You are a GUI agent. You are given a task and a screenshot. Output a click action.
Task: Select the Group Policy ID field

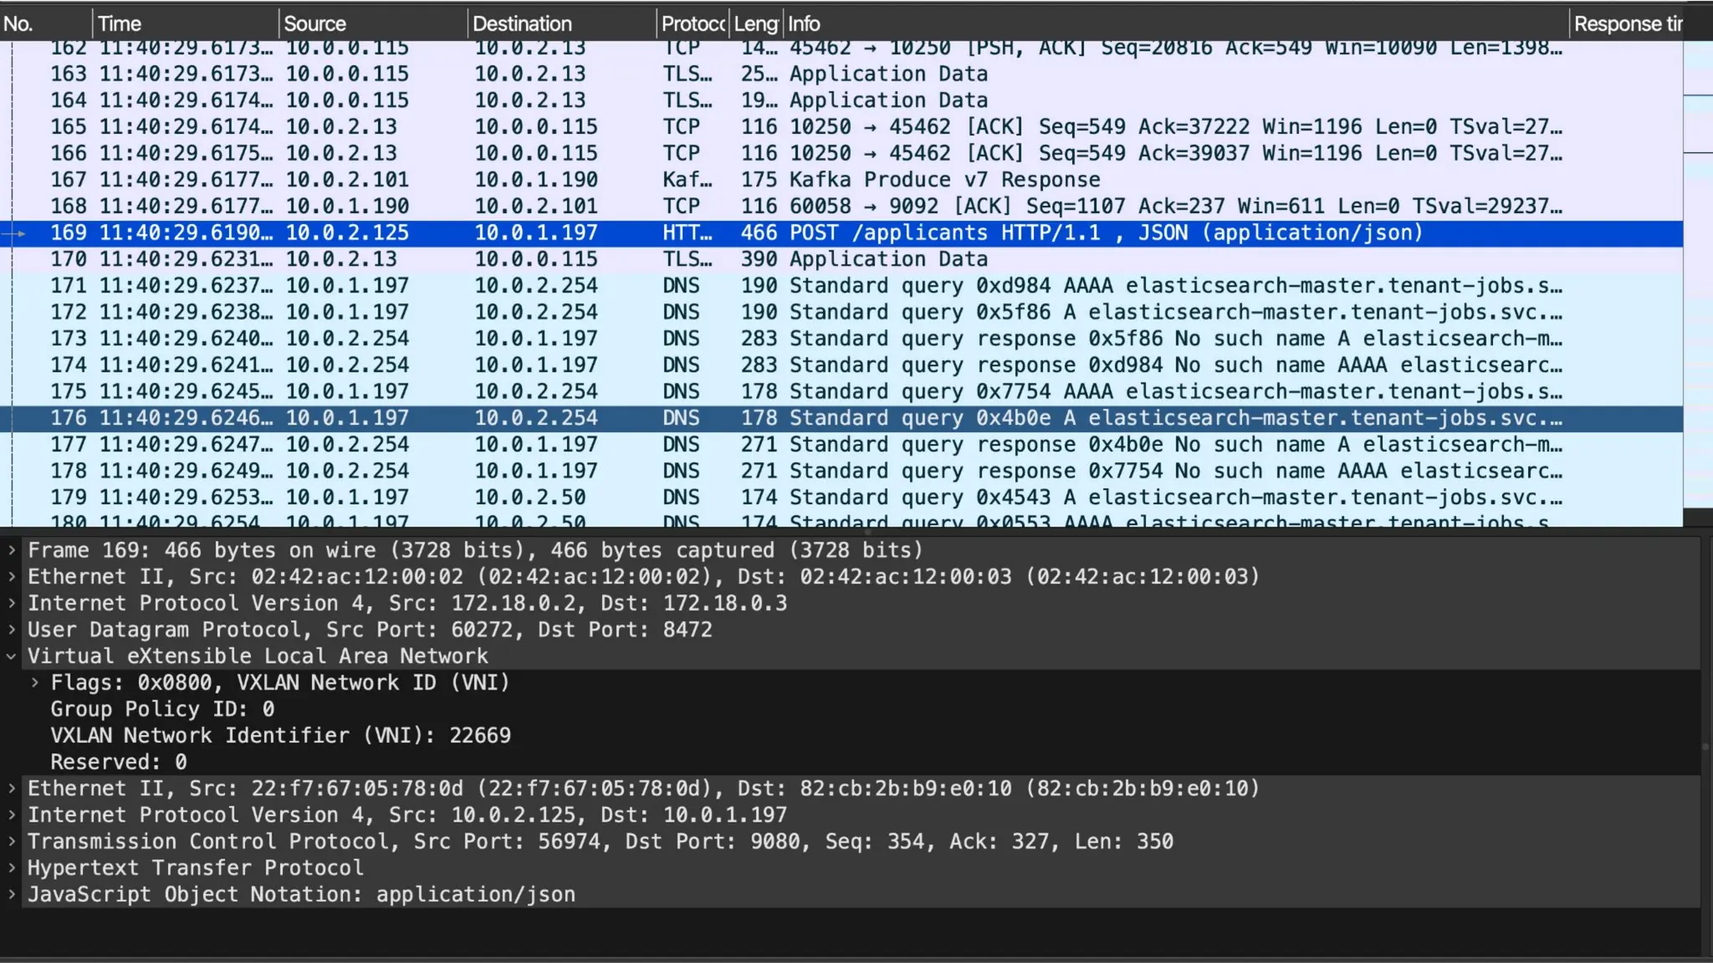(162, 709)
